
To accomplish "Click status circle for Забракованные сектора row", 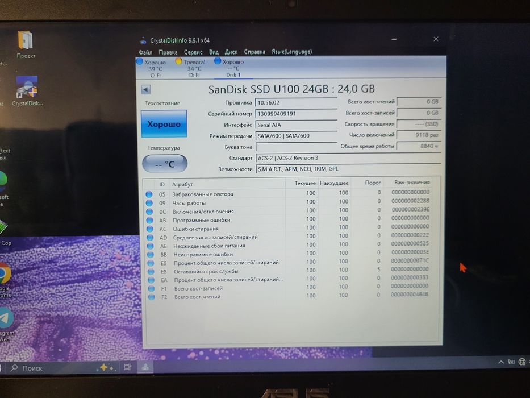I will click(x=149, y=194).
